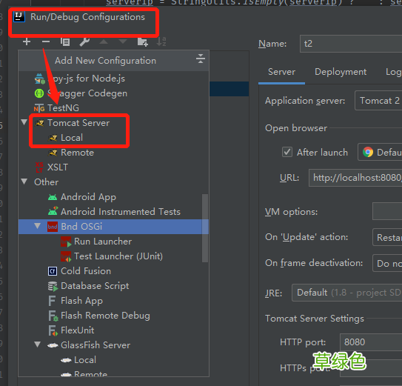Screen dimensions: 402x386
Task: Click the configuration list vertical scrollbar
Action: [205, 228]
